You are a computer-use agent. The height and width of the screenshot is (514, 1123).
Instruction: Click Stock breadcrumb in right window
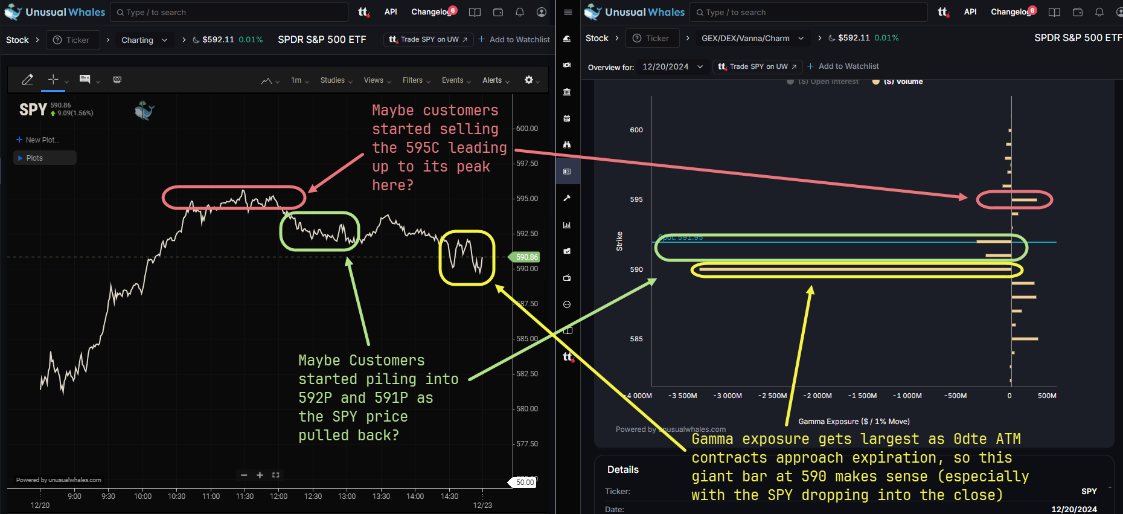pyautogui.click(x=597, y=38)
